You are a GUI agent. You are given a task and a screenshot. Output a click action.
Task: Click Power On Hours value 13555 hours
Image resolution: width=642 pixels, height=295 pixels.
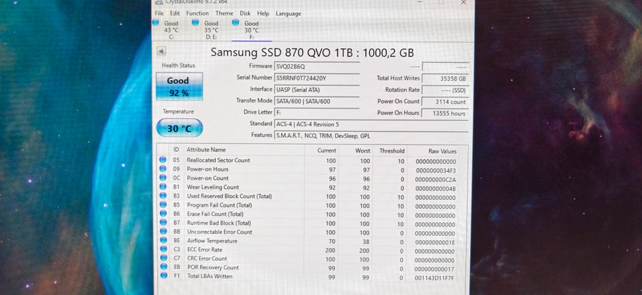coord(445,113)
